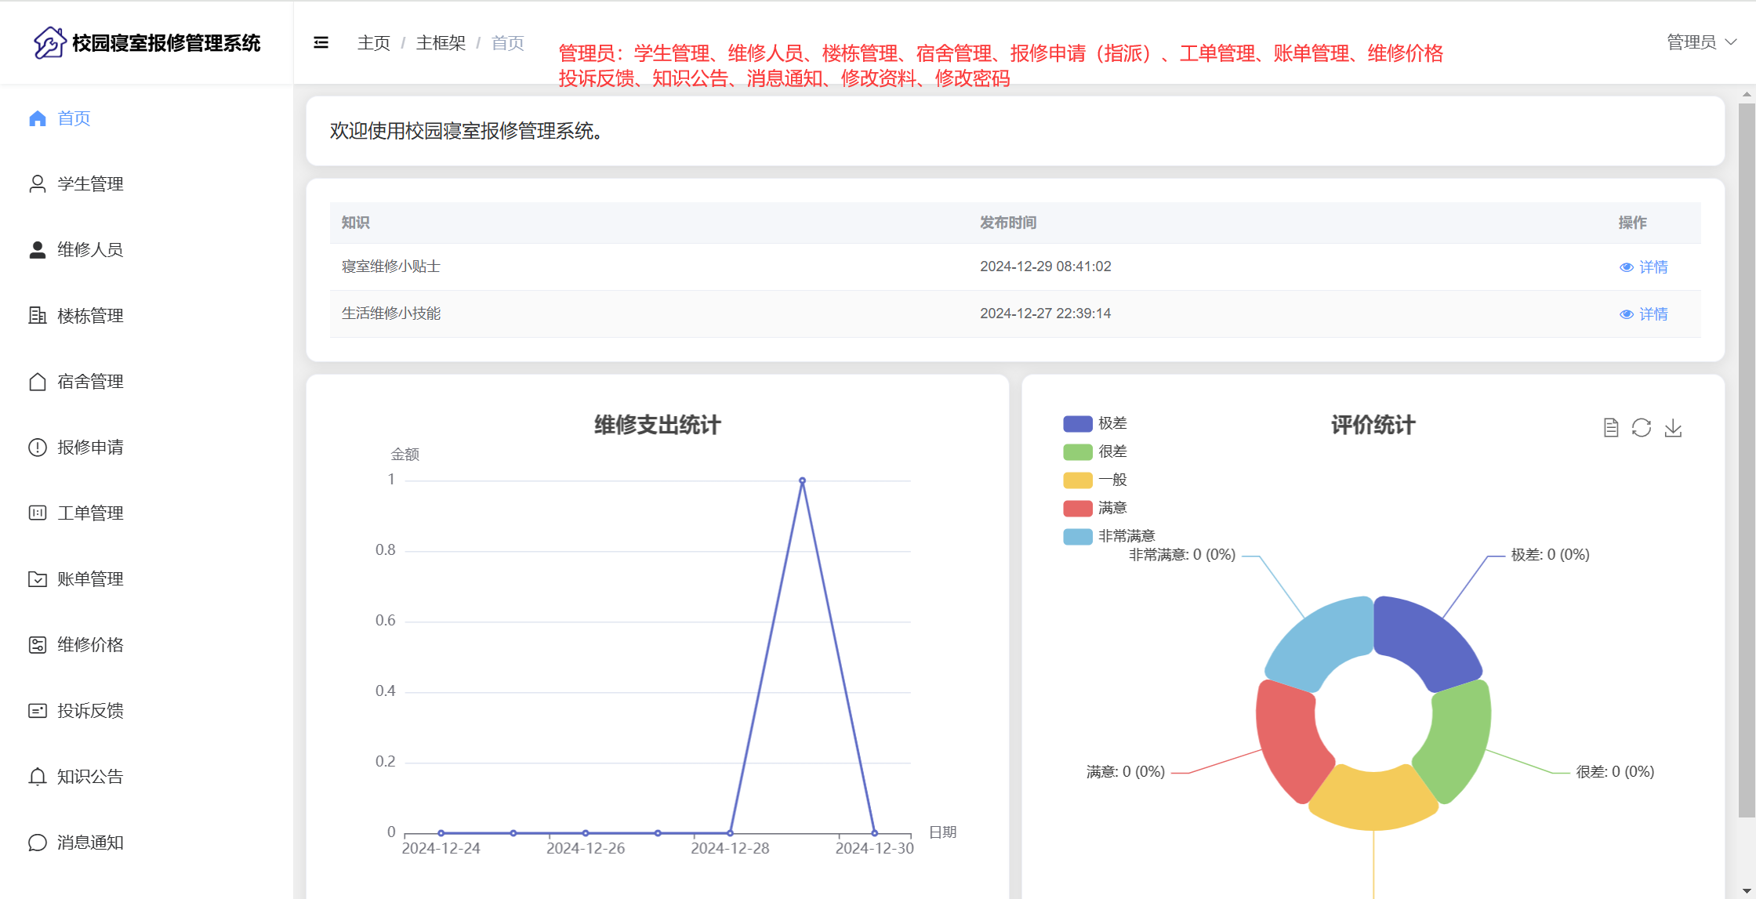1756x899 pixels.
Task: Click the hamburger sidebar collapse icon
Action: coord(321,42)
